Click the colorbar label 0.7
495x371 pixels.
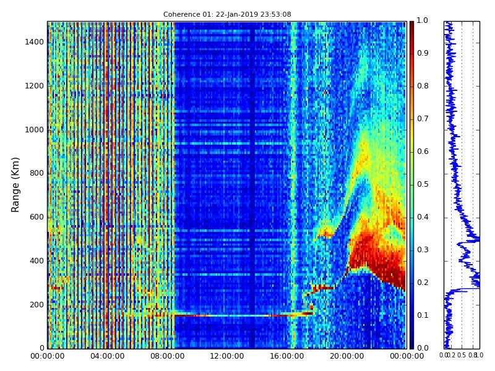(x=423, y=119)
